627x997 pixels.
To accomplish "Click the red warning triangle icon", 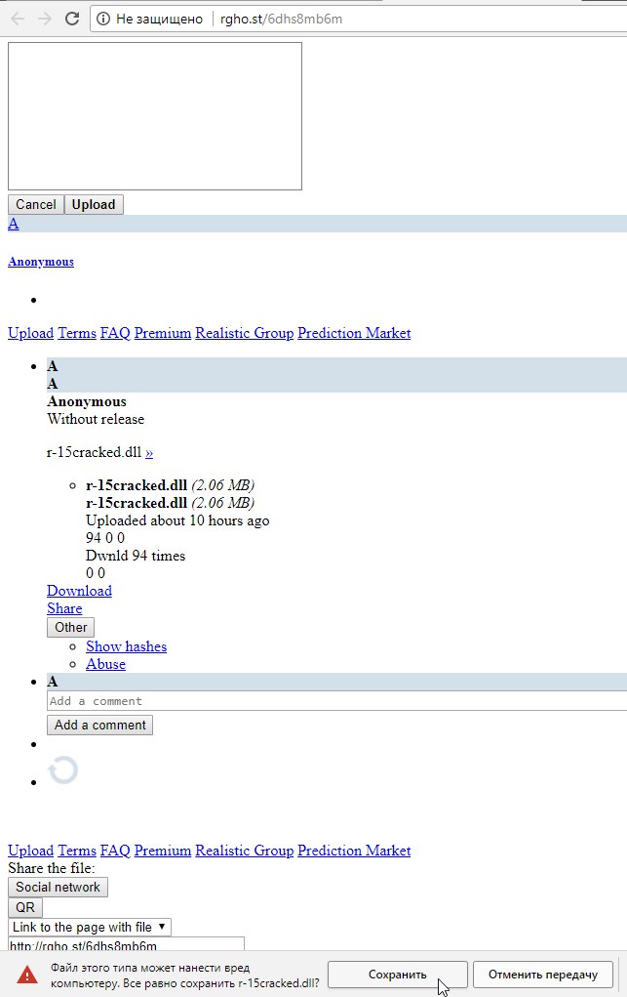I will [26, 975].
